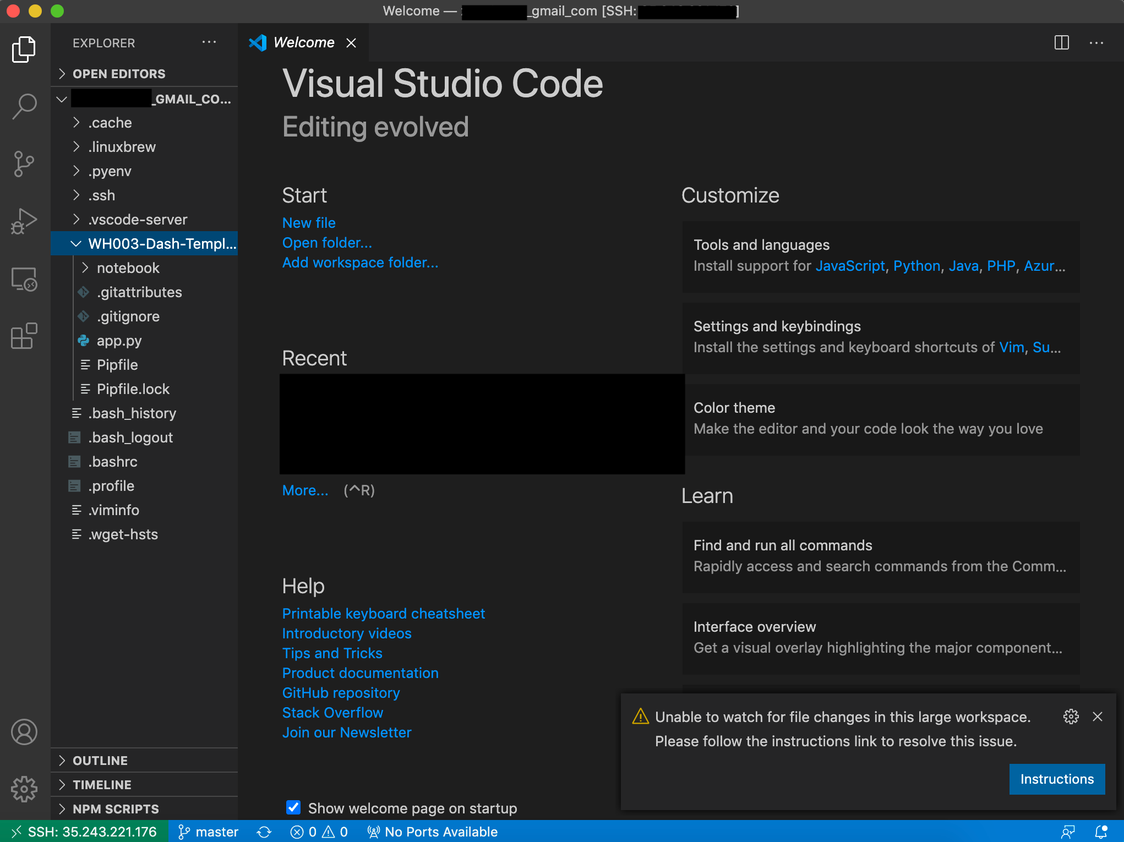
Task: Expand the notebook folder
Action: (144, 268)
